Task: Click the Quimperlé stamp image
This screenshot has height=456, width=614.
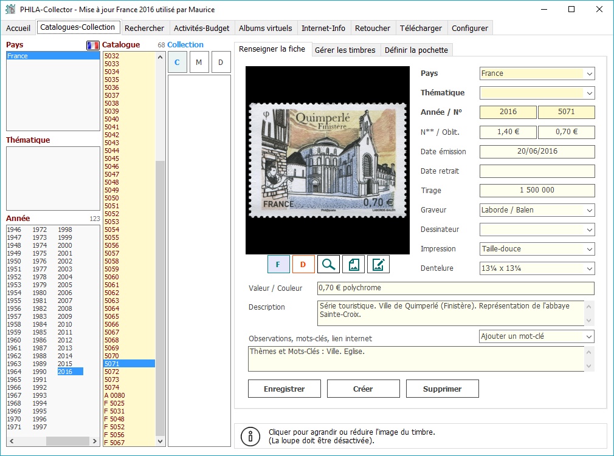Action: click(x=328, y=160)
